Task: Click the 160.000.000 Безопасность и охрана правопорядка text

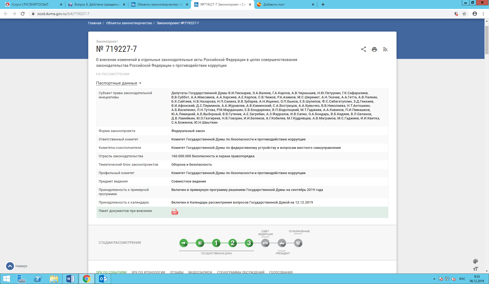Action: point(213,156)
